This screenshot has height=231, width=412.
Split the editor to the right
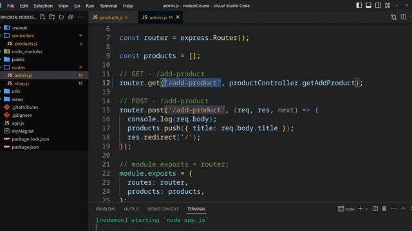(x=404, y=17)
